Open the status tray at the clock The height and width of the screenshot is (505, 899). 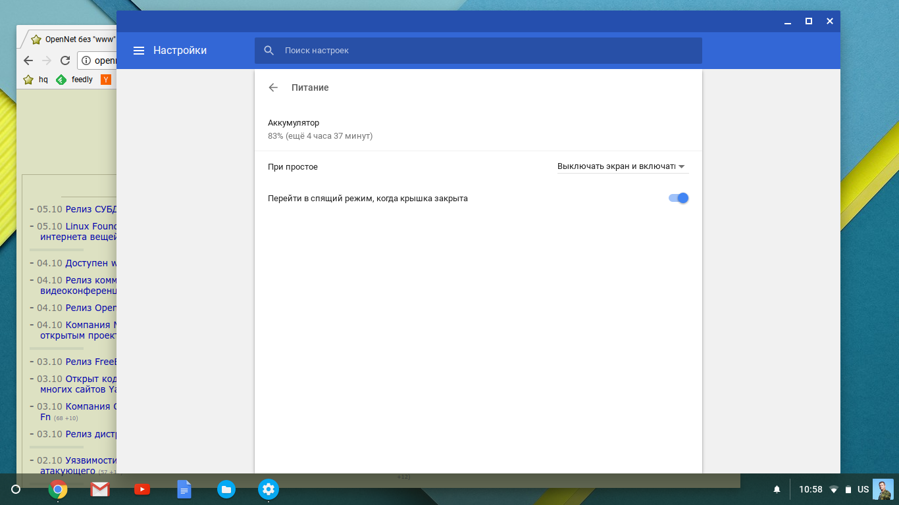(810, 489)
